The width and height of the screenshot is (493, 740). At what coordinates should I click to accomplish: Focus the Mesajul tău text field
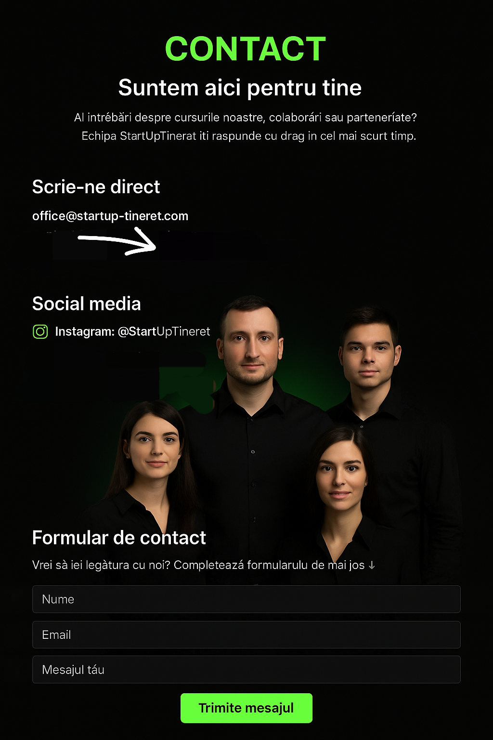pyautogui.click(x=246, y=670)
